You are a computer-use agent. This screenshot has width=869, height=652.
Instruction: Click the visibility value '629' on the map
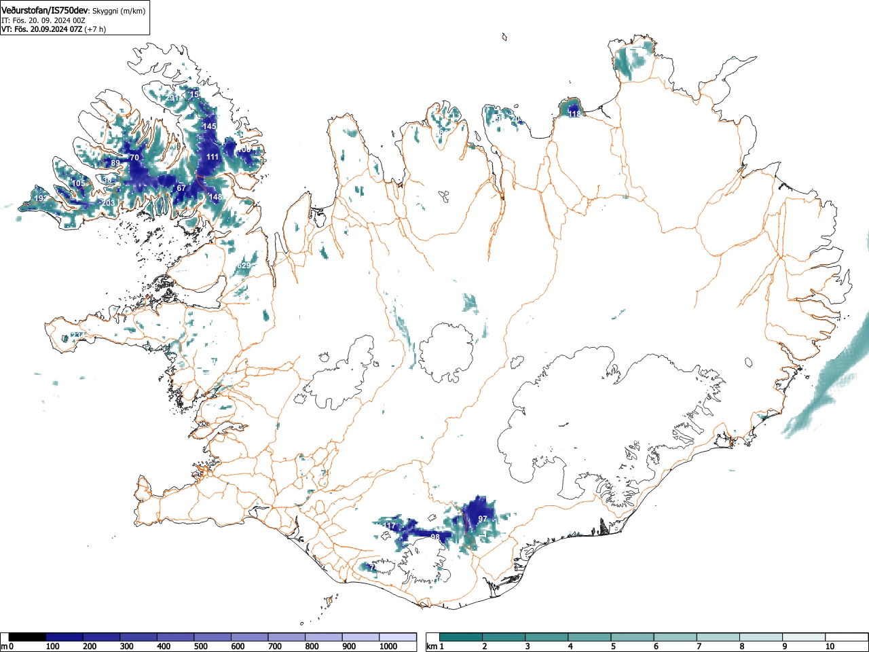pos(244,266)
